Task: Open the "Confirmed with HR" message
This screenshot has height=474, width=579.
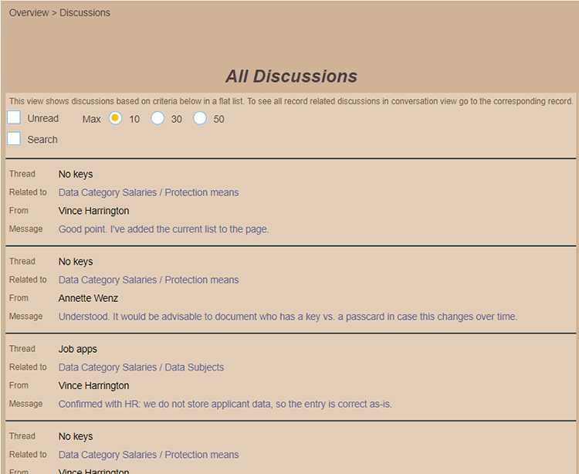Action: click(225, 404)
